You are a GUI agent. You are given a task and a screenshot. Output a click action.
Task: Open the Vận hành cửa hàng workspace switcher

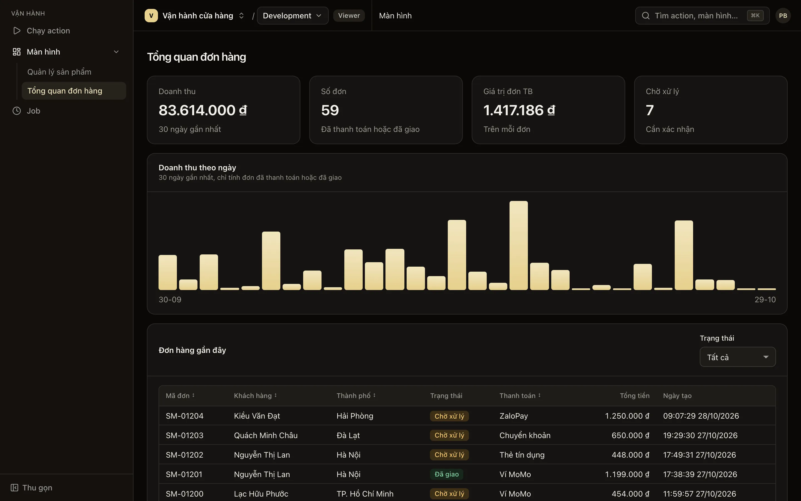tap(195, 16)
